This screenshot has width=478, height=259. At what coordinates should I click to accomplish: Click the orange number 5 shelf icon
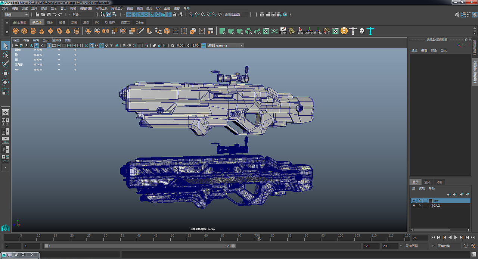click(344, 31)
